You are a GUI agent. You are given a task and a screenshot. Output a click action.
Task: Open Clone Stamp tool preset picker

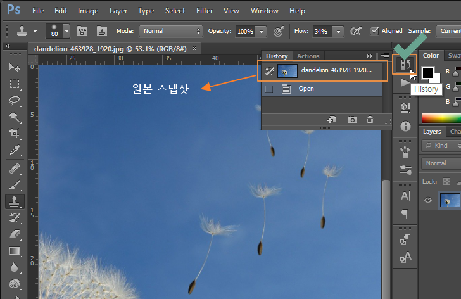coord(35,31)
